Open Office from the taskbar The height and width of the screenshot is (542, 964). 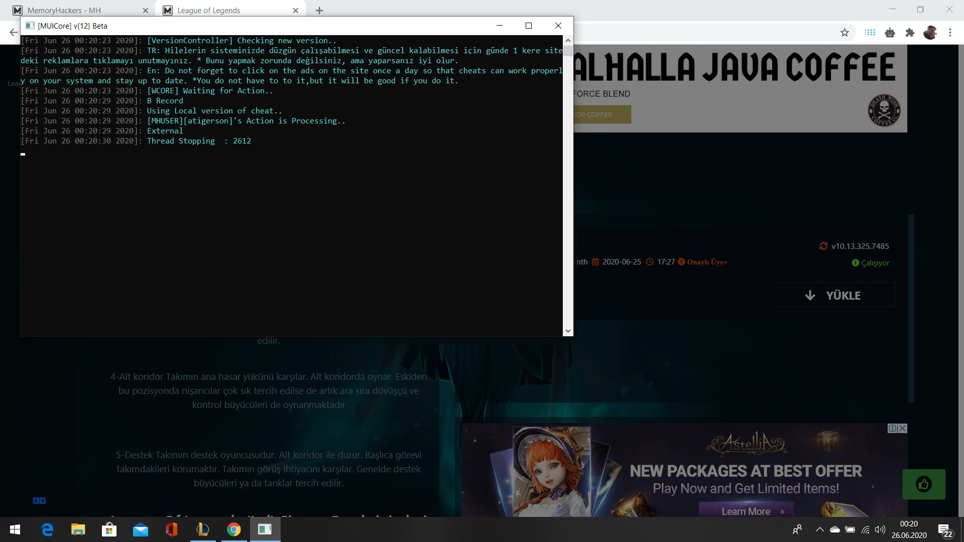[172, 529]
